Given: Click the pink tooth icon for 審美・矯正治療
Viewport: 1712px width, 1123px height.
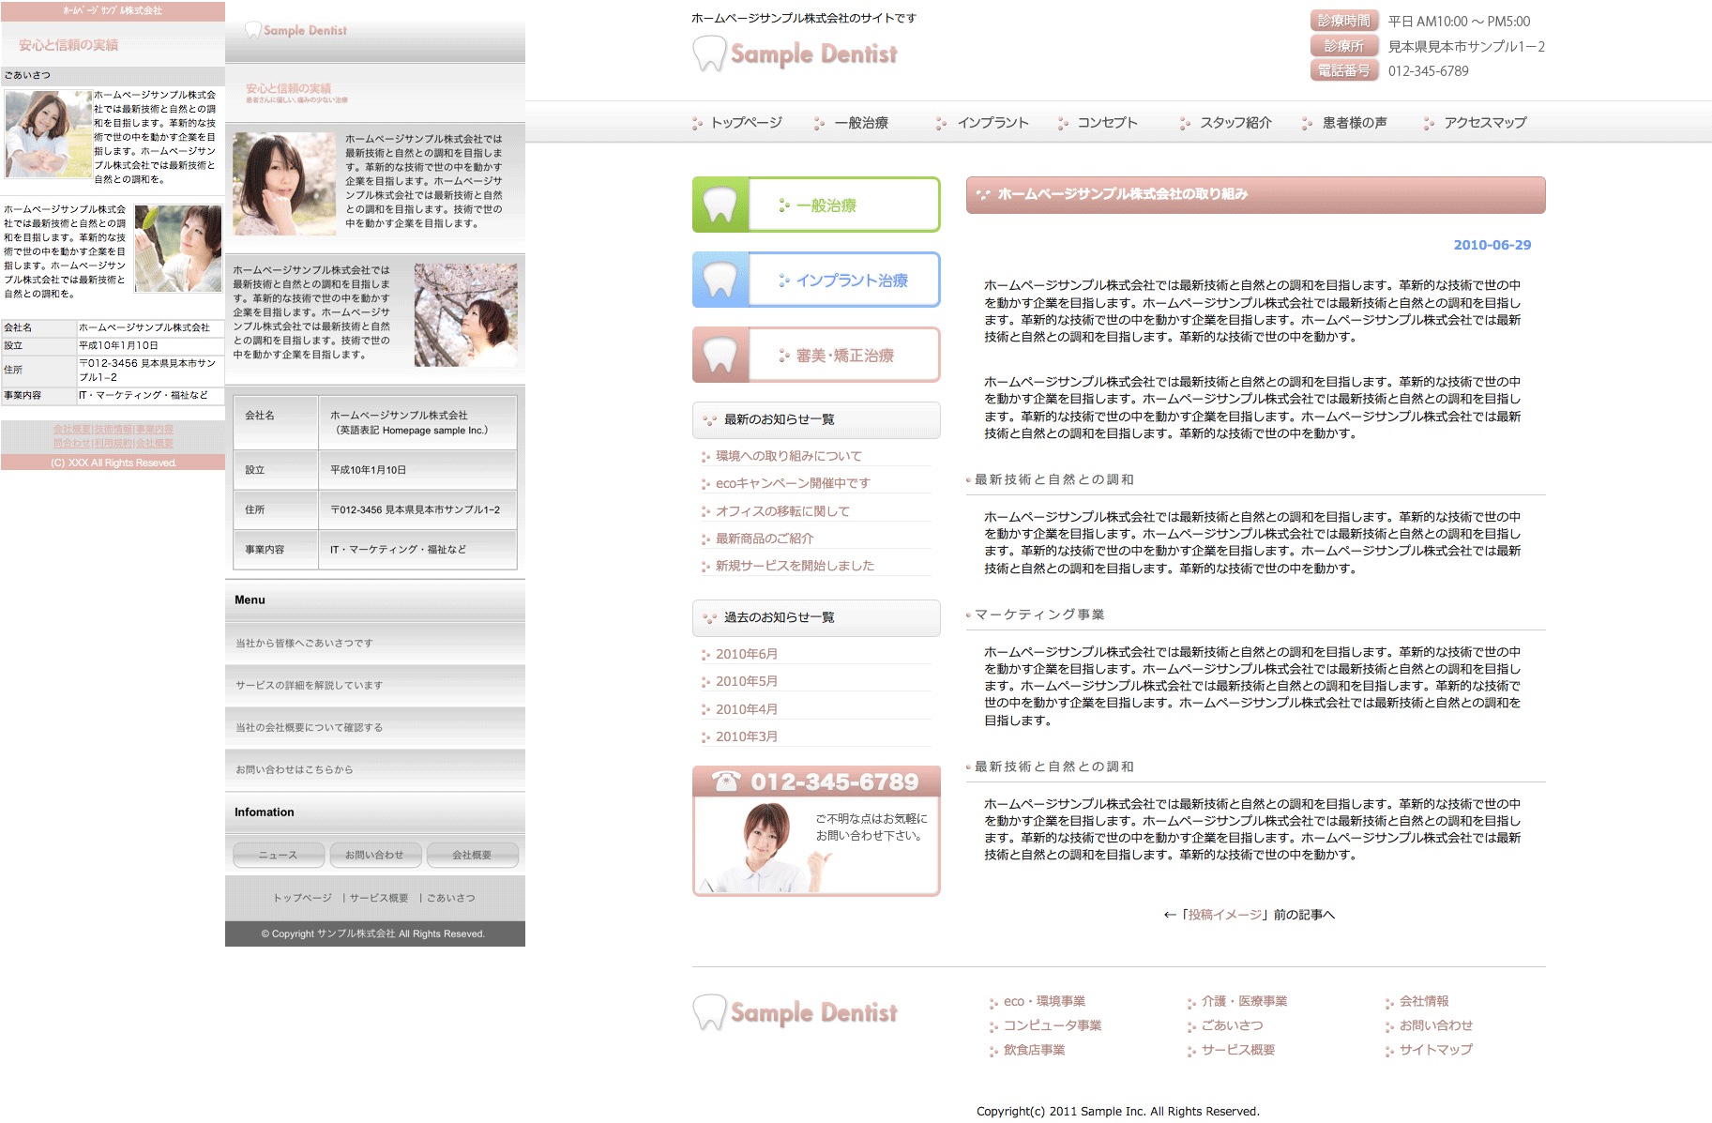Looking at the screenshot, I should [x=720, y=355].
